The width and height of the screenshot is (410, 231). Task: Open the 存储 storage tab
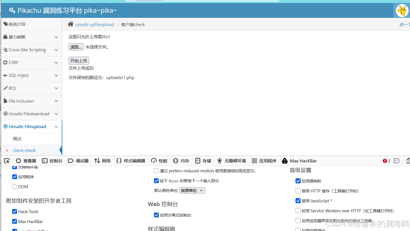click(x=203, y=161)
